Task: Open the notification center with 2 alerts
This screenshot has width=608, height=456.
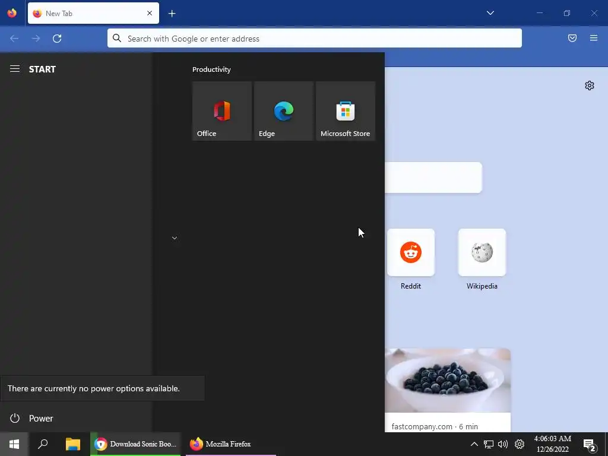Action: click(x=590, y=445)
